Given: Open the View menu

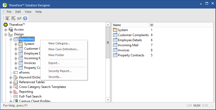Looking at the screenshot, I should coord(28,12).
